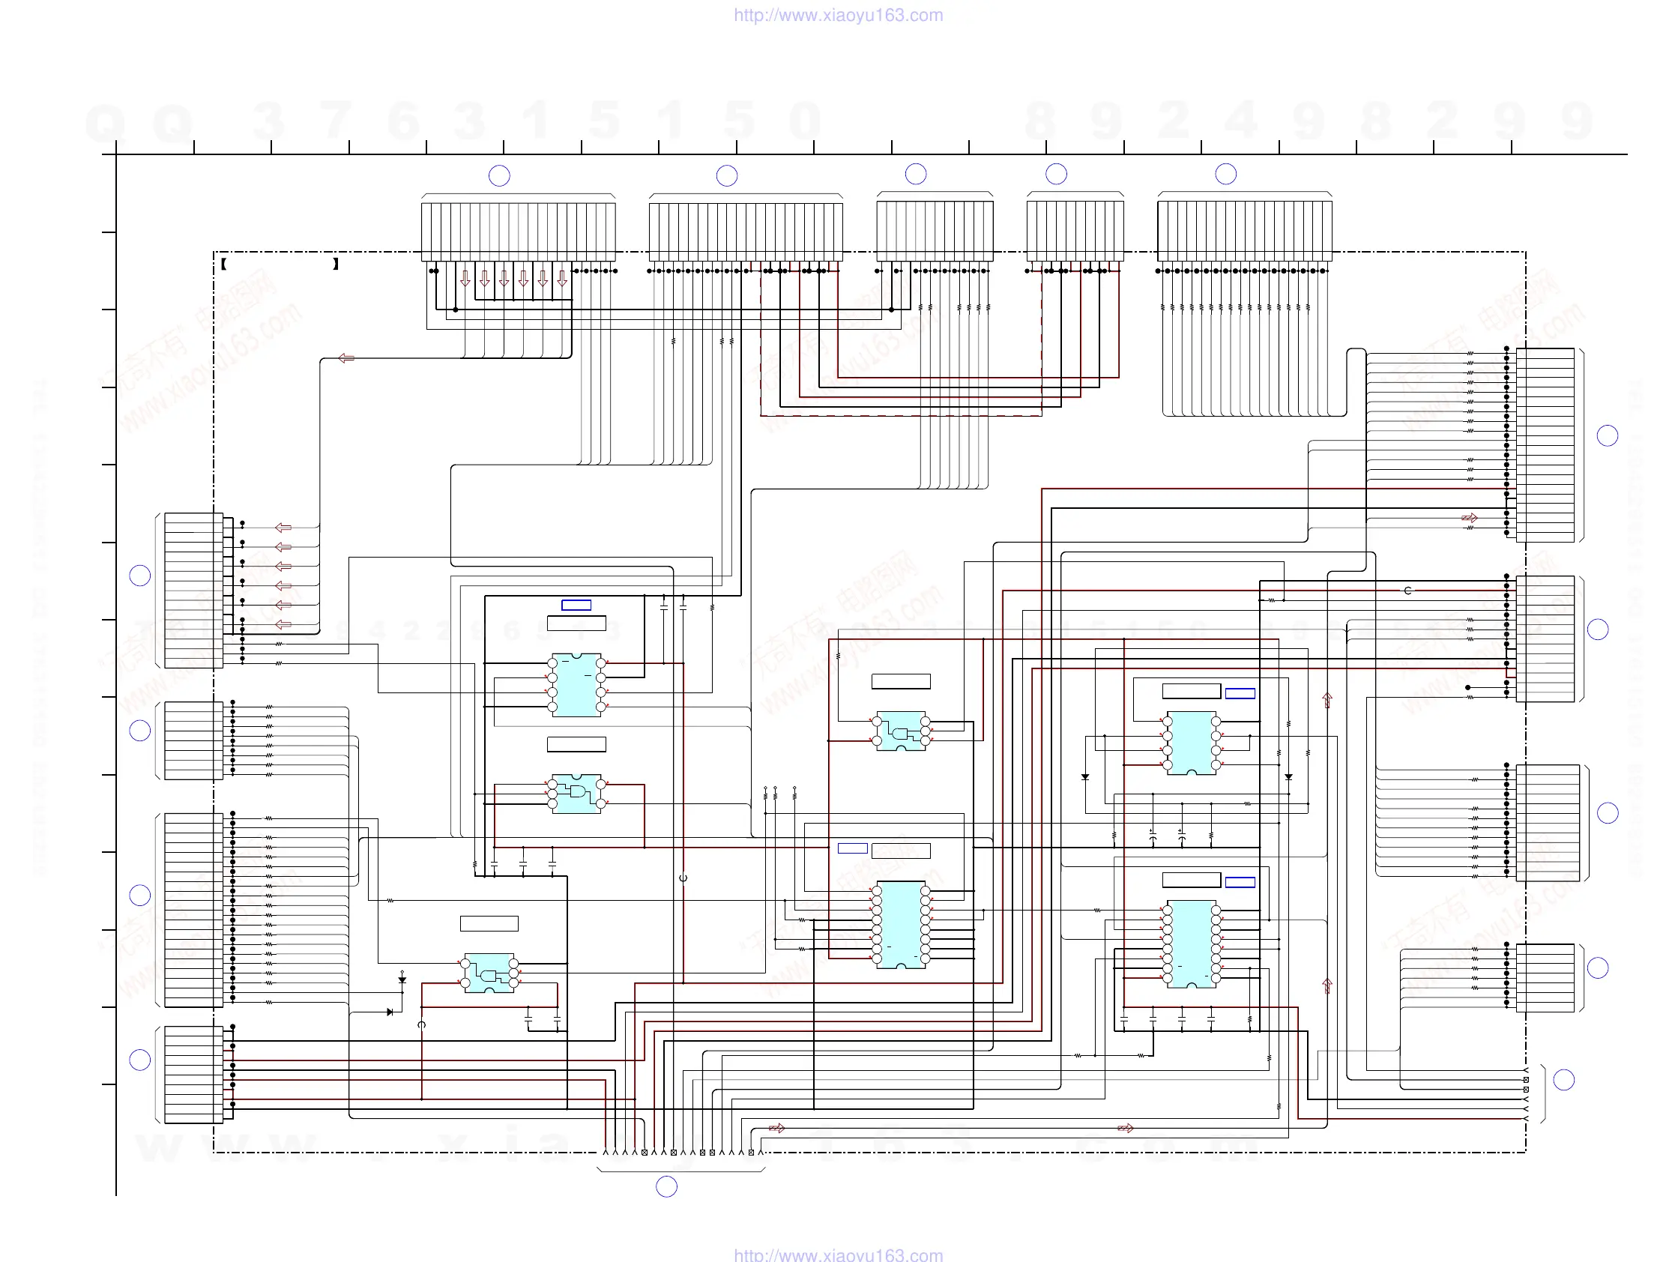Select the small AND-gate IC in center

point(900,731)
